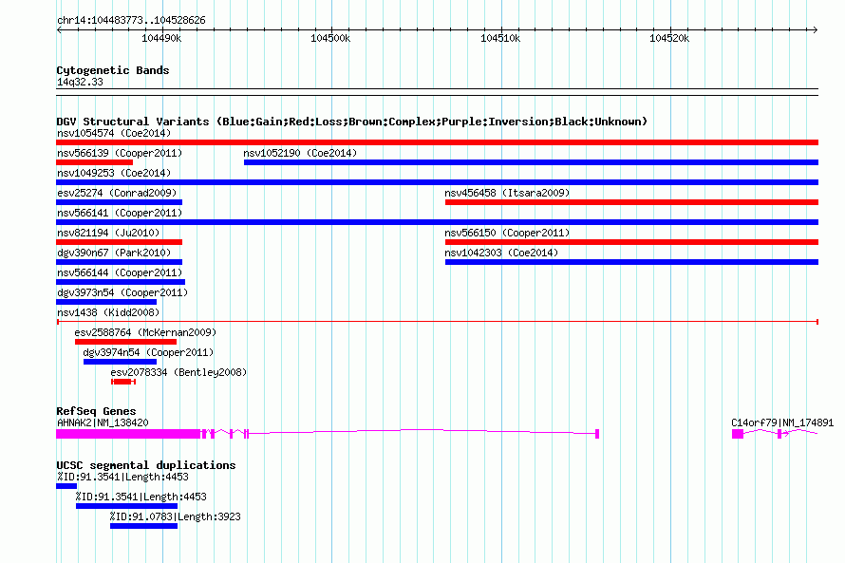Image resolution: width=845 pixels, height=563 pixels.
Task: Open the nsv566141 (Cooper2011) label
Action: click(x=120, y=213)
